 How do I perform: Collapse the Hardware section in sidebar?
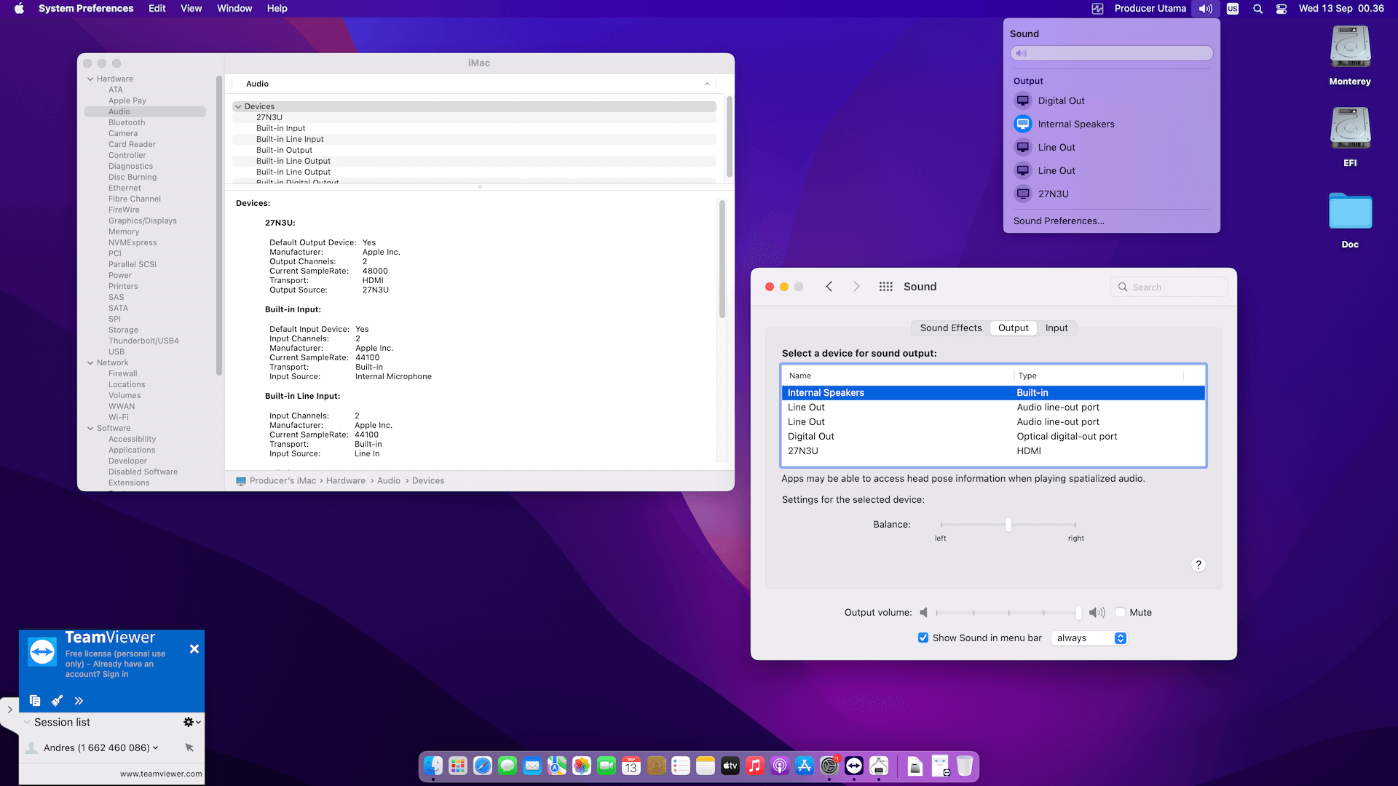90,79
